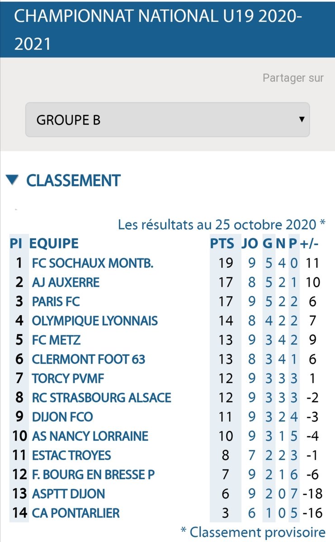Collapse the CLASSEMENT section triangle
Screen dimensions: 335x542
pos(12,181)
